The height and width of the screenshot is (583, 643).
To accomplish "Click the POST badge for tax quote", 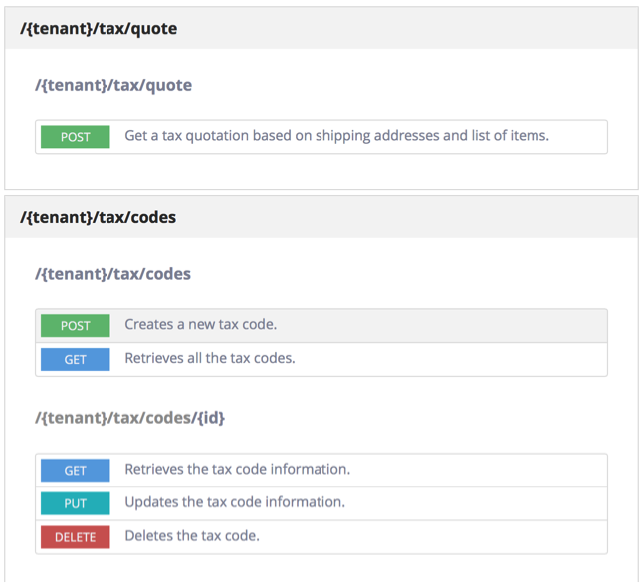I will [x=75, y=137].
